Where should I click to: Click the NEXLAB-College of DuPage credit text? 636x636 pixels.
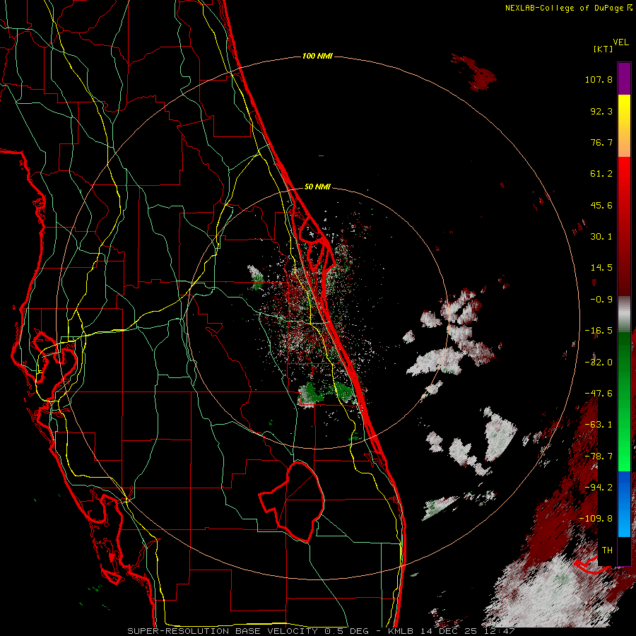(x=568, y=8)
